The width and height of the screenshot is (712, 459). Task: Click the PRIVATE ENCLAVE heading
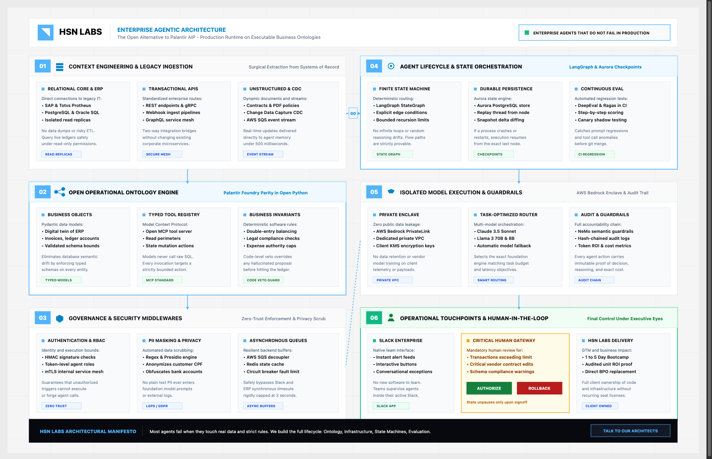pyautogui.click(x=399, y=215)
